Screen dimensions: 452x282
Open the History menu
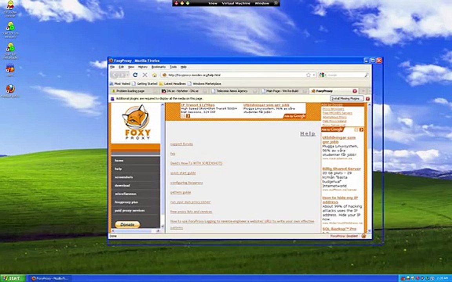point(143,67)
